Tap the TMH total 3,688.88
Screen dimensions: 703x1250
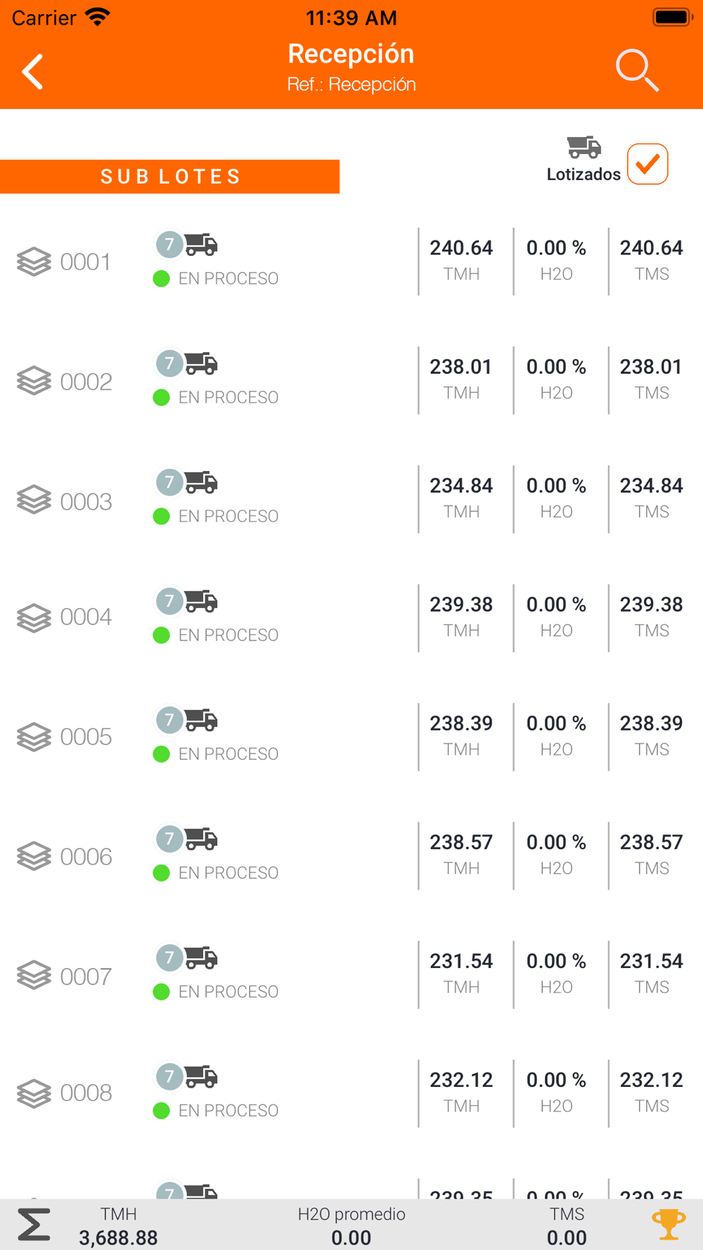pos(118,1237)
